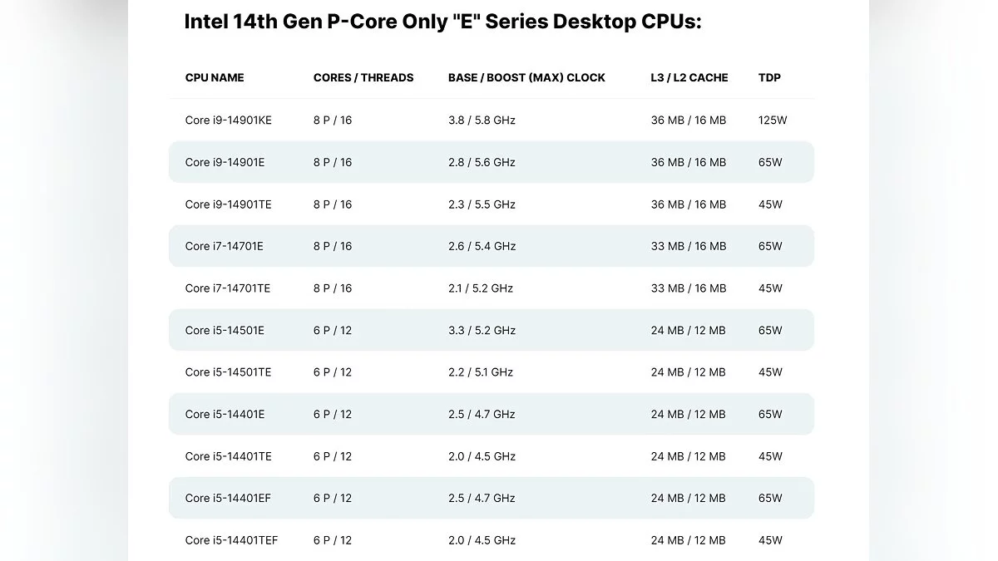The width and height of the screenshot is (998, 561).
Task: Click the "CPU NAME" column header
Action: point(215,77)
